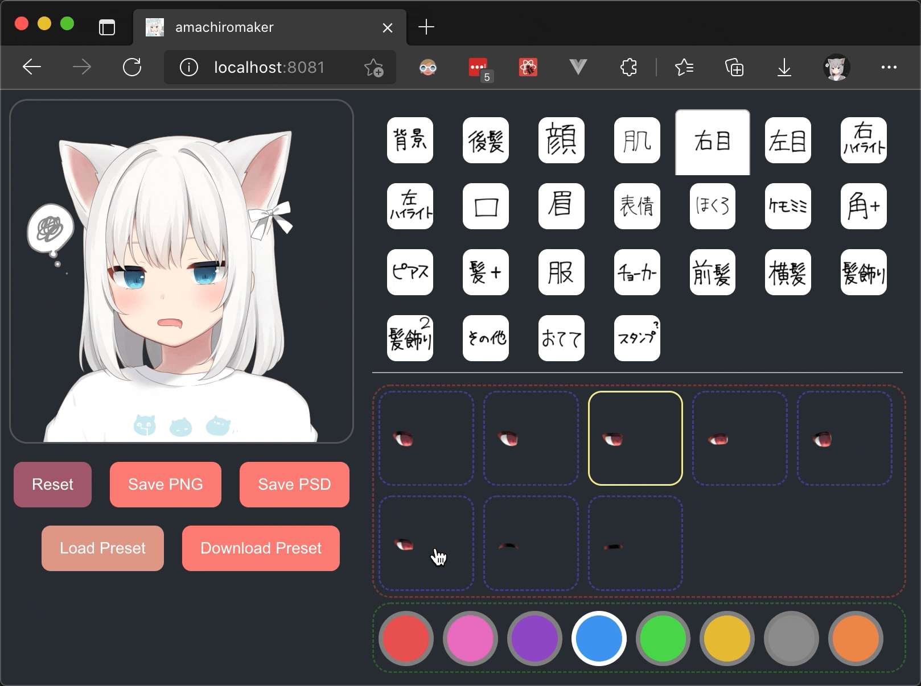This screenshot has width=921, height=686.
Task: Open the browser downloads panel
Action: pos(784,67)
